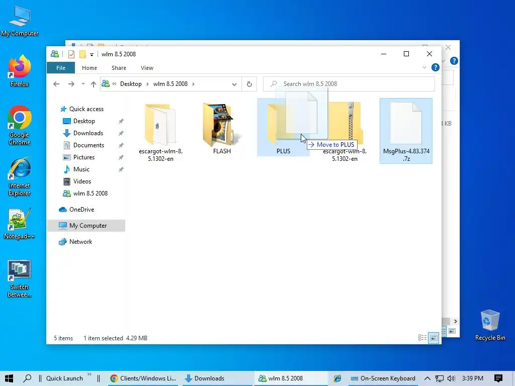This screenshot has height=386, width=515.
Task: Open address bar history dropdown
Action: [x=234, y=84]
